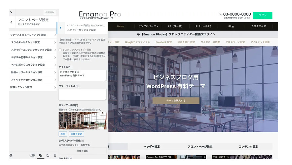292x165 pixels.
Task: Click テーマを購入する button on the slider
Action: point(176,100)
